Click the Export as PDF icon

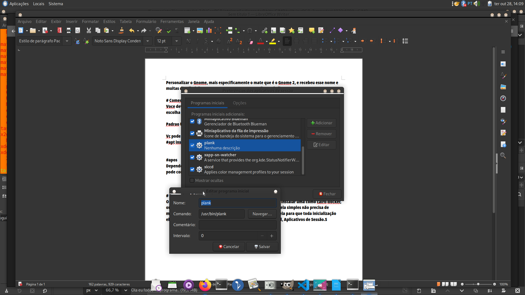tap(59, 31)
